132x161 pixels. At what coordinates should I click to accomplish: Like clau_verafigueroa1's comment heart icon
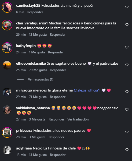[127, 25]
